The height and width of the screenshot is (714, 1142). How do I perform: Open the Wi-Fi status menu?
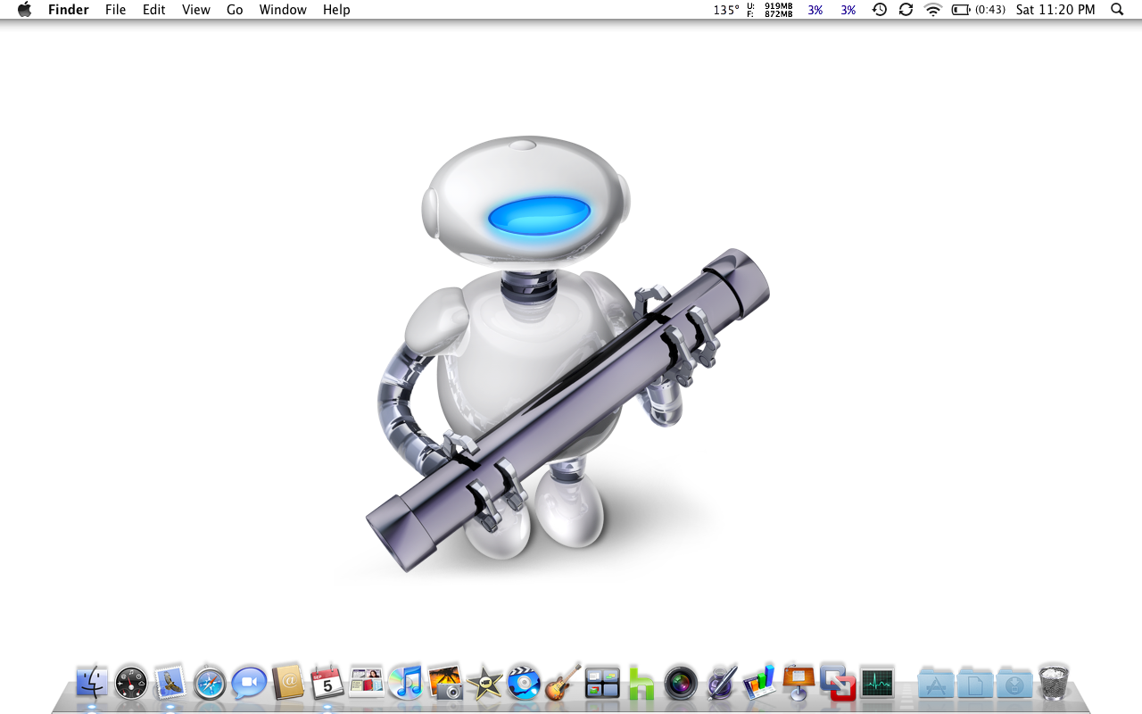point(933,10)
